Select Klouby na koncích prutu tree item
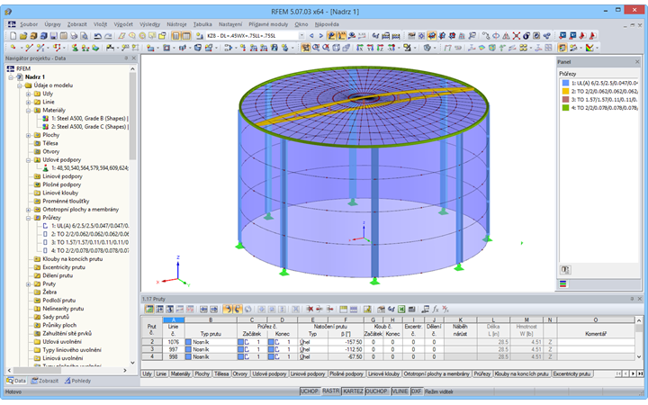The image size is (648, 405). tap(72, 259)
